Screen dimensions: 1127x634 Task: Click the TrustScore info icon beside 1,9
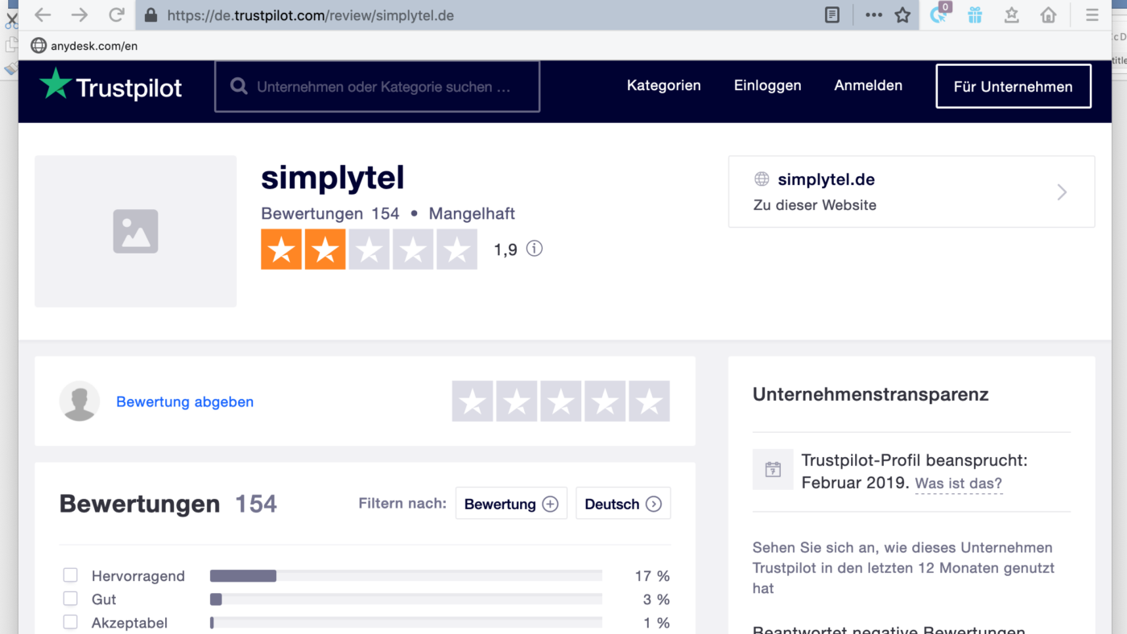click(534, 249)
